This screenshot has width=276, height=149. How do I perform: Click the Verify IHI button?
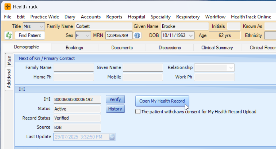(115, 99)
